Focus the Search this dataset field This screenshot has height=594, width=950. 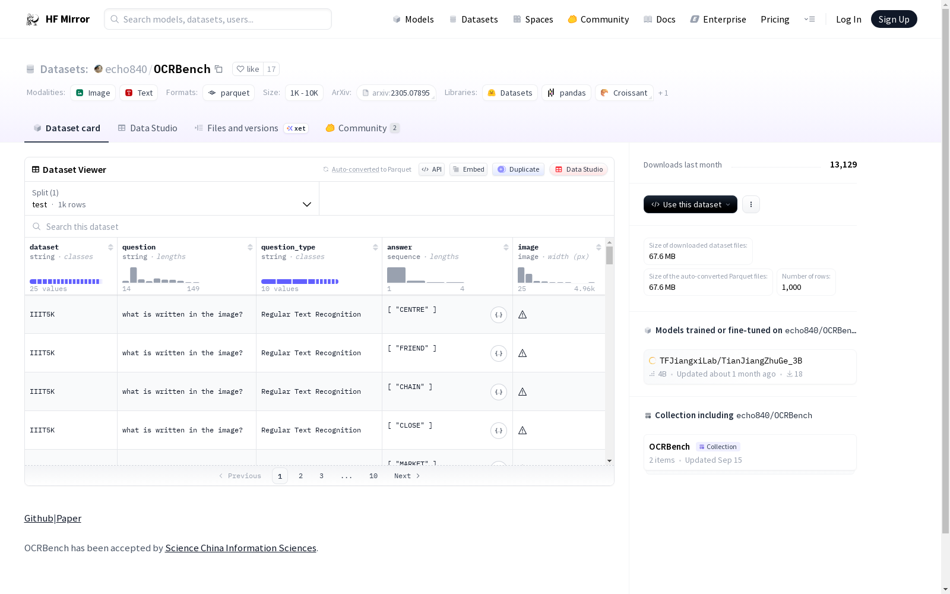[x=319, y=227]
